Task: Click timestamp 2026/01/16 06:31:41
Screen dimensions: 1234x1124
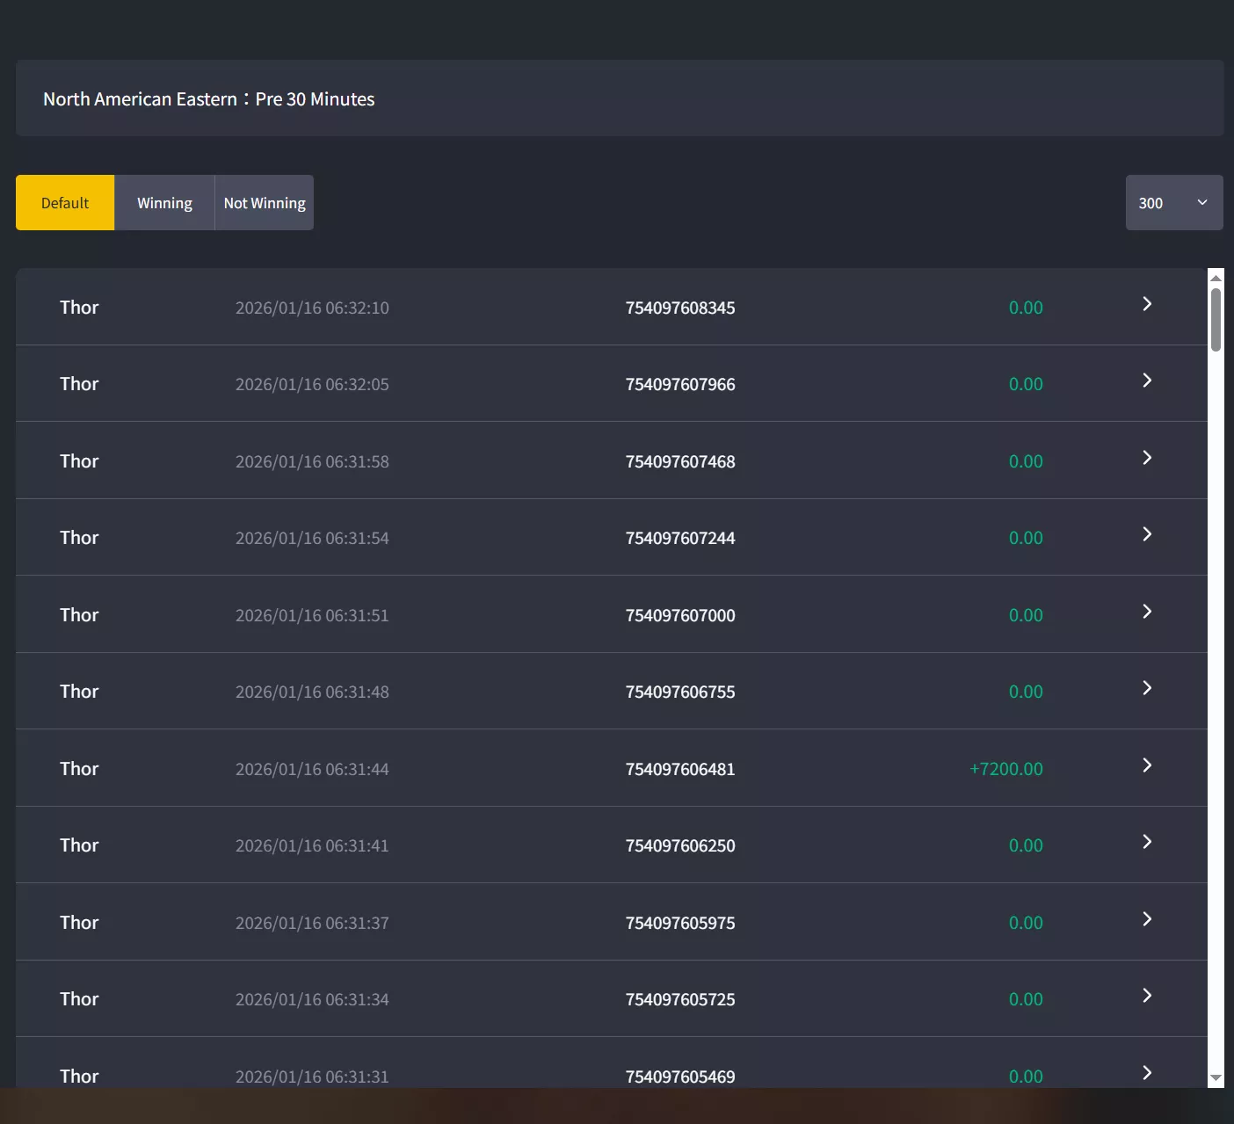Action: pos(312,846)
